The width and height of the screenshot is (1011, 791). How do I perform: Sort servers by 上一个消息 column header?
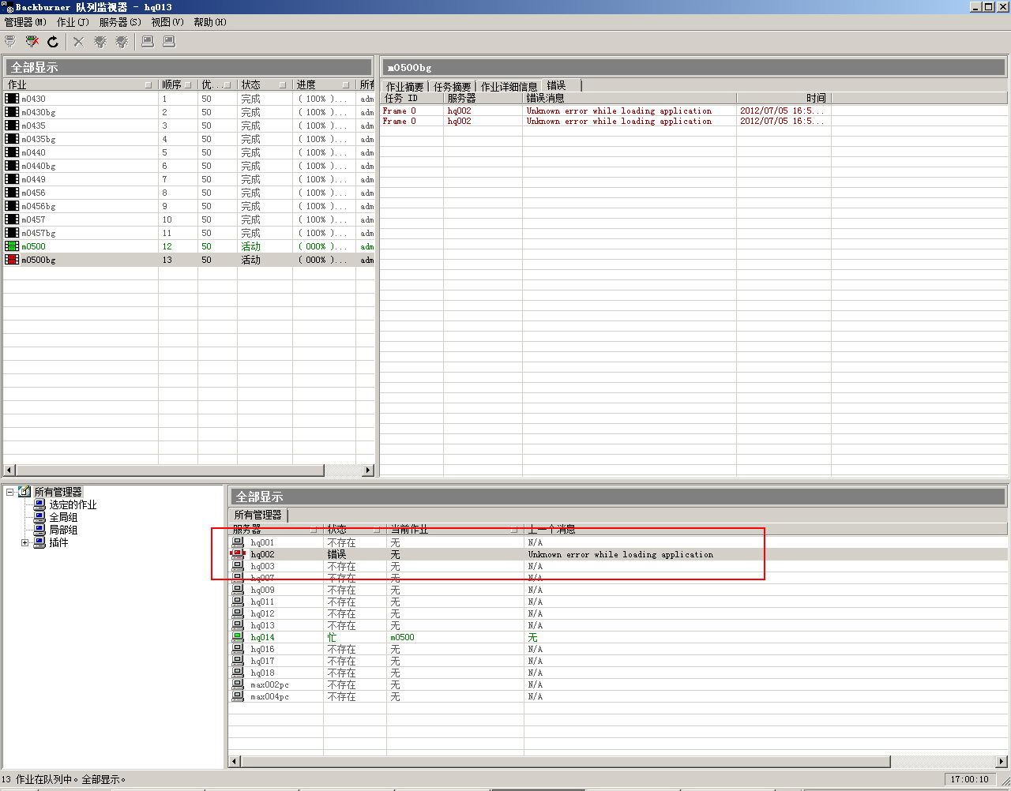pos(765,529)
